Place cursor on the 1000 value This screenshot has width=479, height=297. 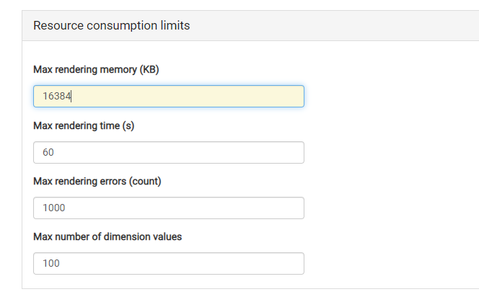pos(54,208)
